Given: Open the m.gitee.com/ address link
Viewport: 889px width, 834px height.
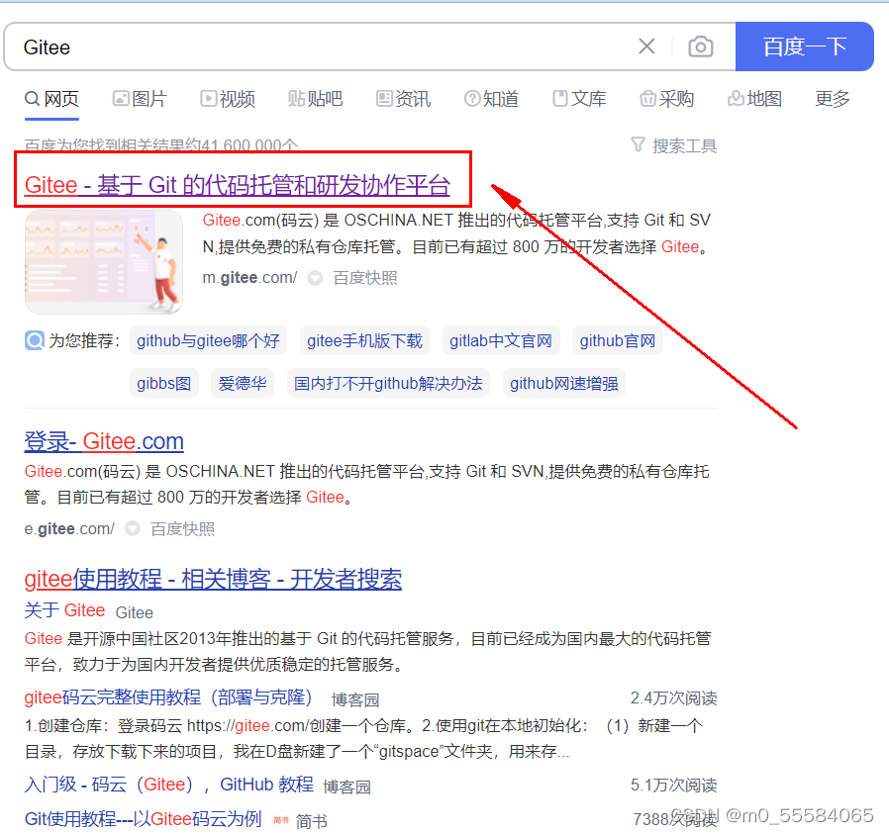Looking at the screenshot, I should point(249,278).
